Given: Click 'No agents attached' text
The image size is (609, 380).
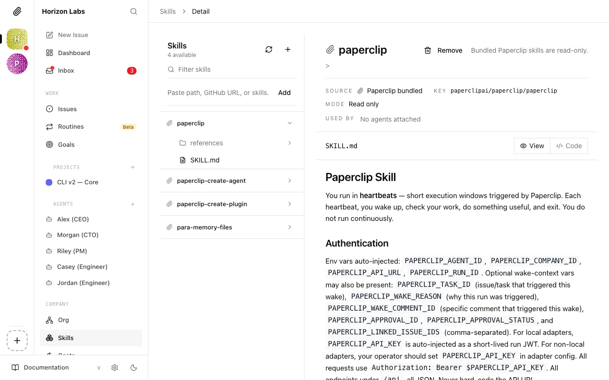Looking at the screenshot, I should (390, 119).
